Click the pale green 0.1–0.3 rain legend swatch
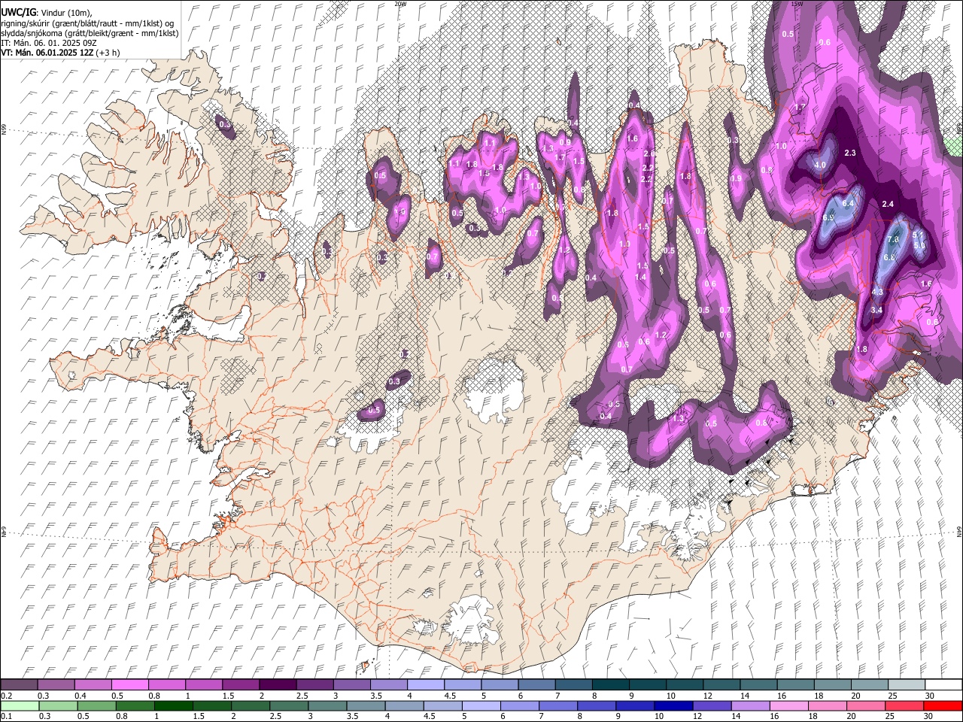This screenshot has height=722, width=963. pyautogui.click(x=19, y=706)
